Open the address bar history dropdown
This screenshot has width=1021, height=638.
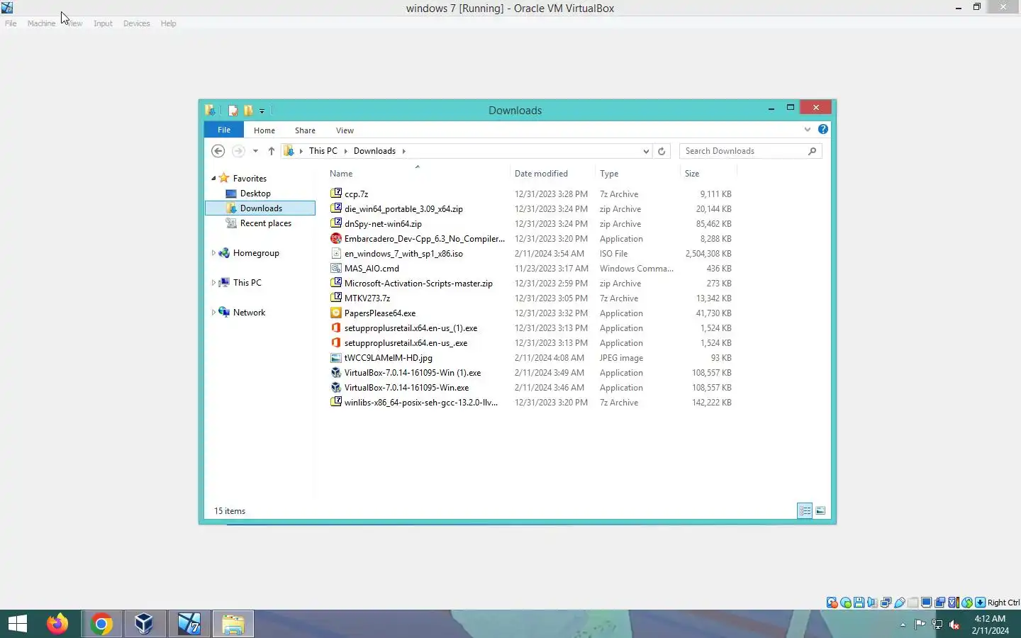click(646, 151)
